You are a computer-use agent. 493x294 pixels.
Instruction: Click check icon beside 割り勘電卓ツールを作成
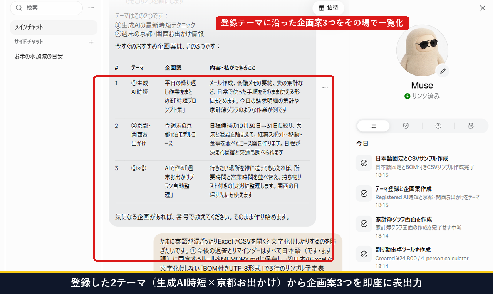(x=364, y=254)
